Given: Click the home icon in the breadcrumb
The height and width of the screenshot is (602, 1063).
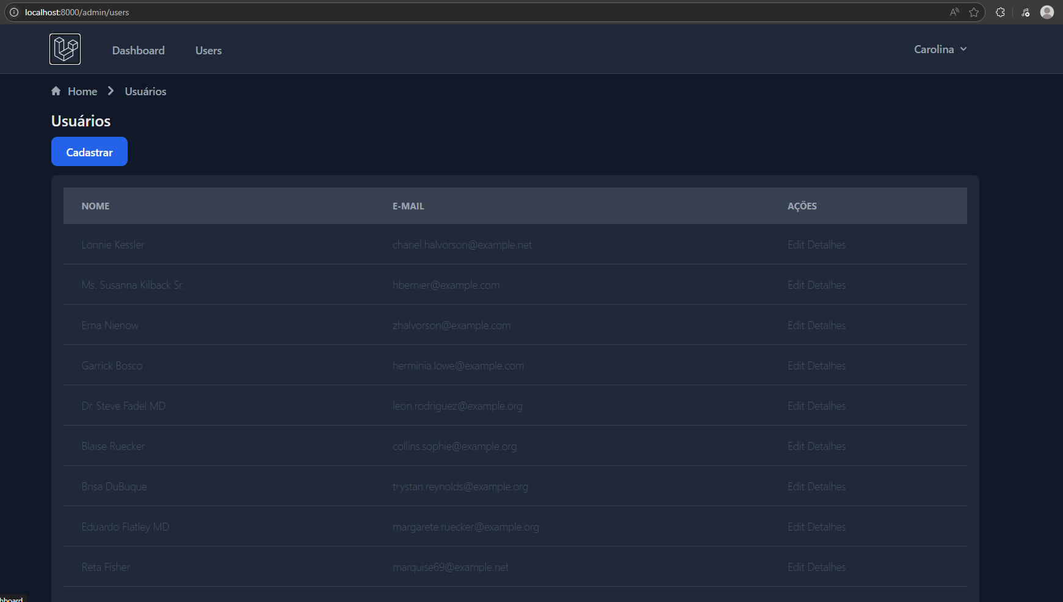Looking at the screenshot, I should point(56,90).
